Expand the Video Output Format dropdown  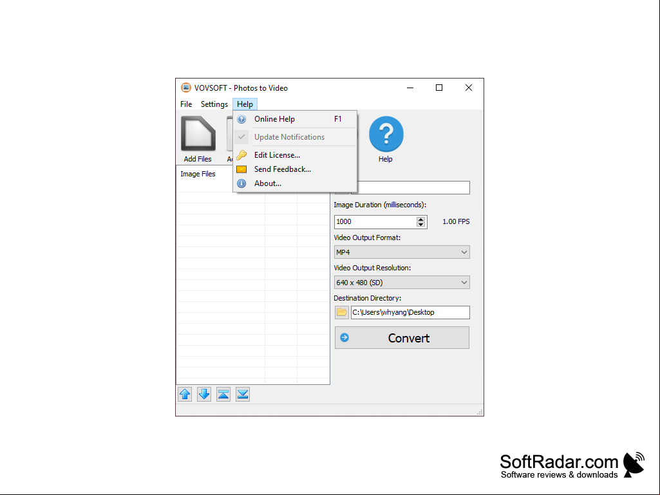coord(464,252)
